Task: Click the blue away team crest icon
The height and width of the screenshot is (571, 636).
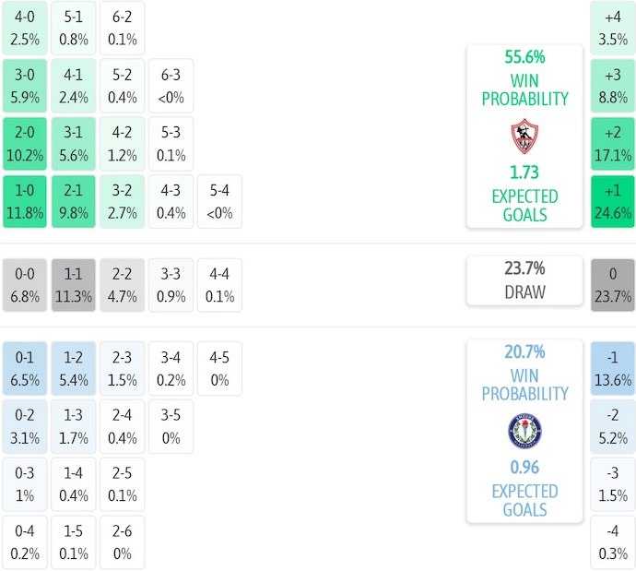Action: [524, 431]
